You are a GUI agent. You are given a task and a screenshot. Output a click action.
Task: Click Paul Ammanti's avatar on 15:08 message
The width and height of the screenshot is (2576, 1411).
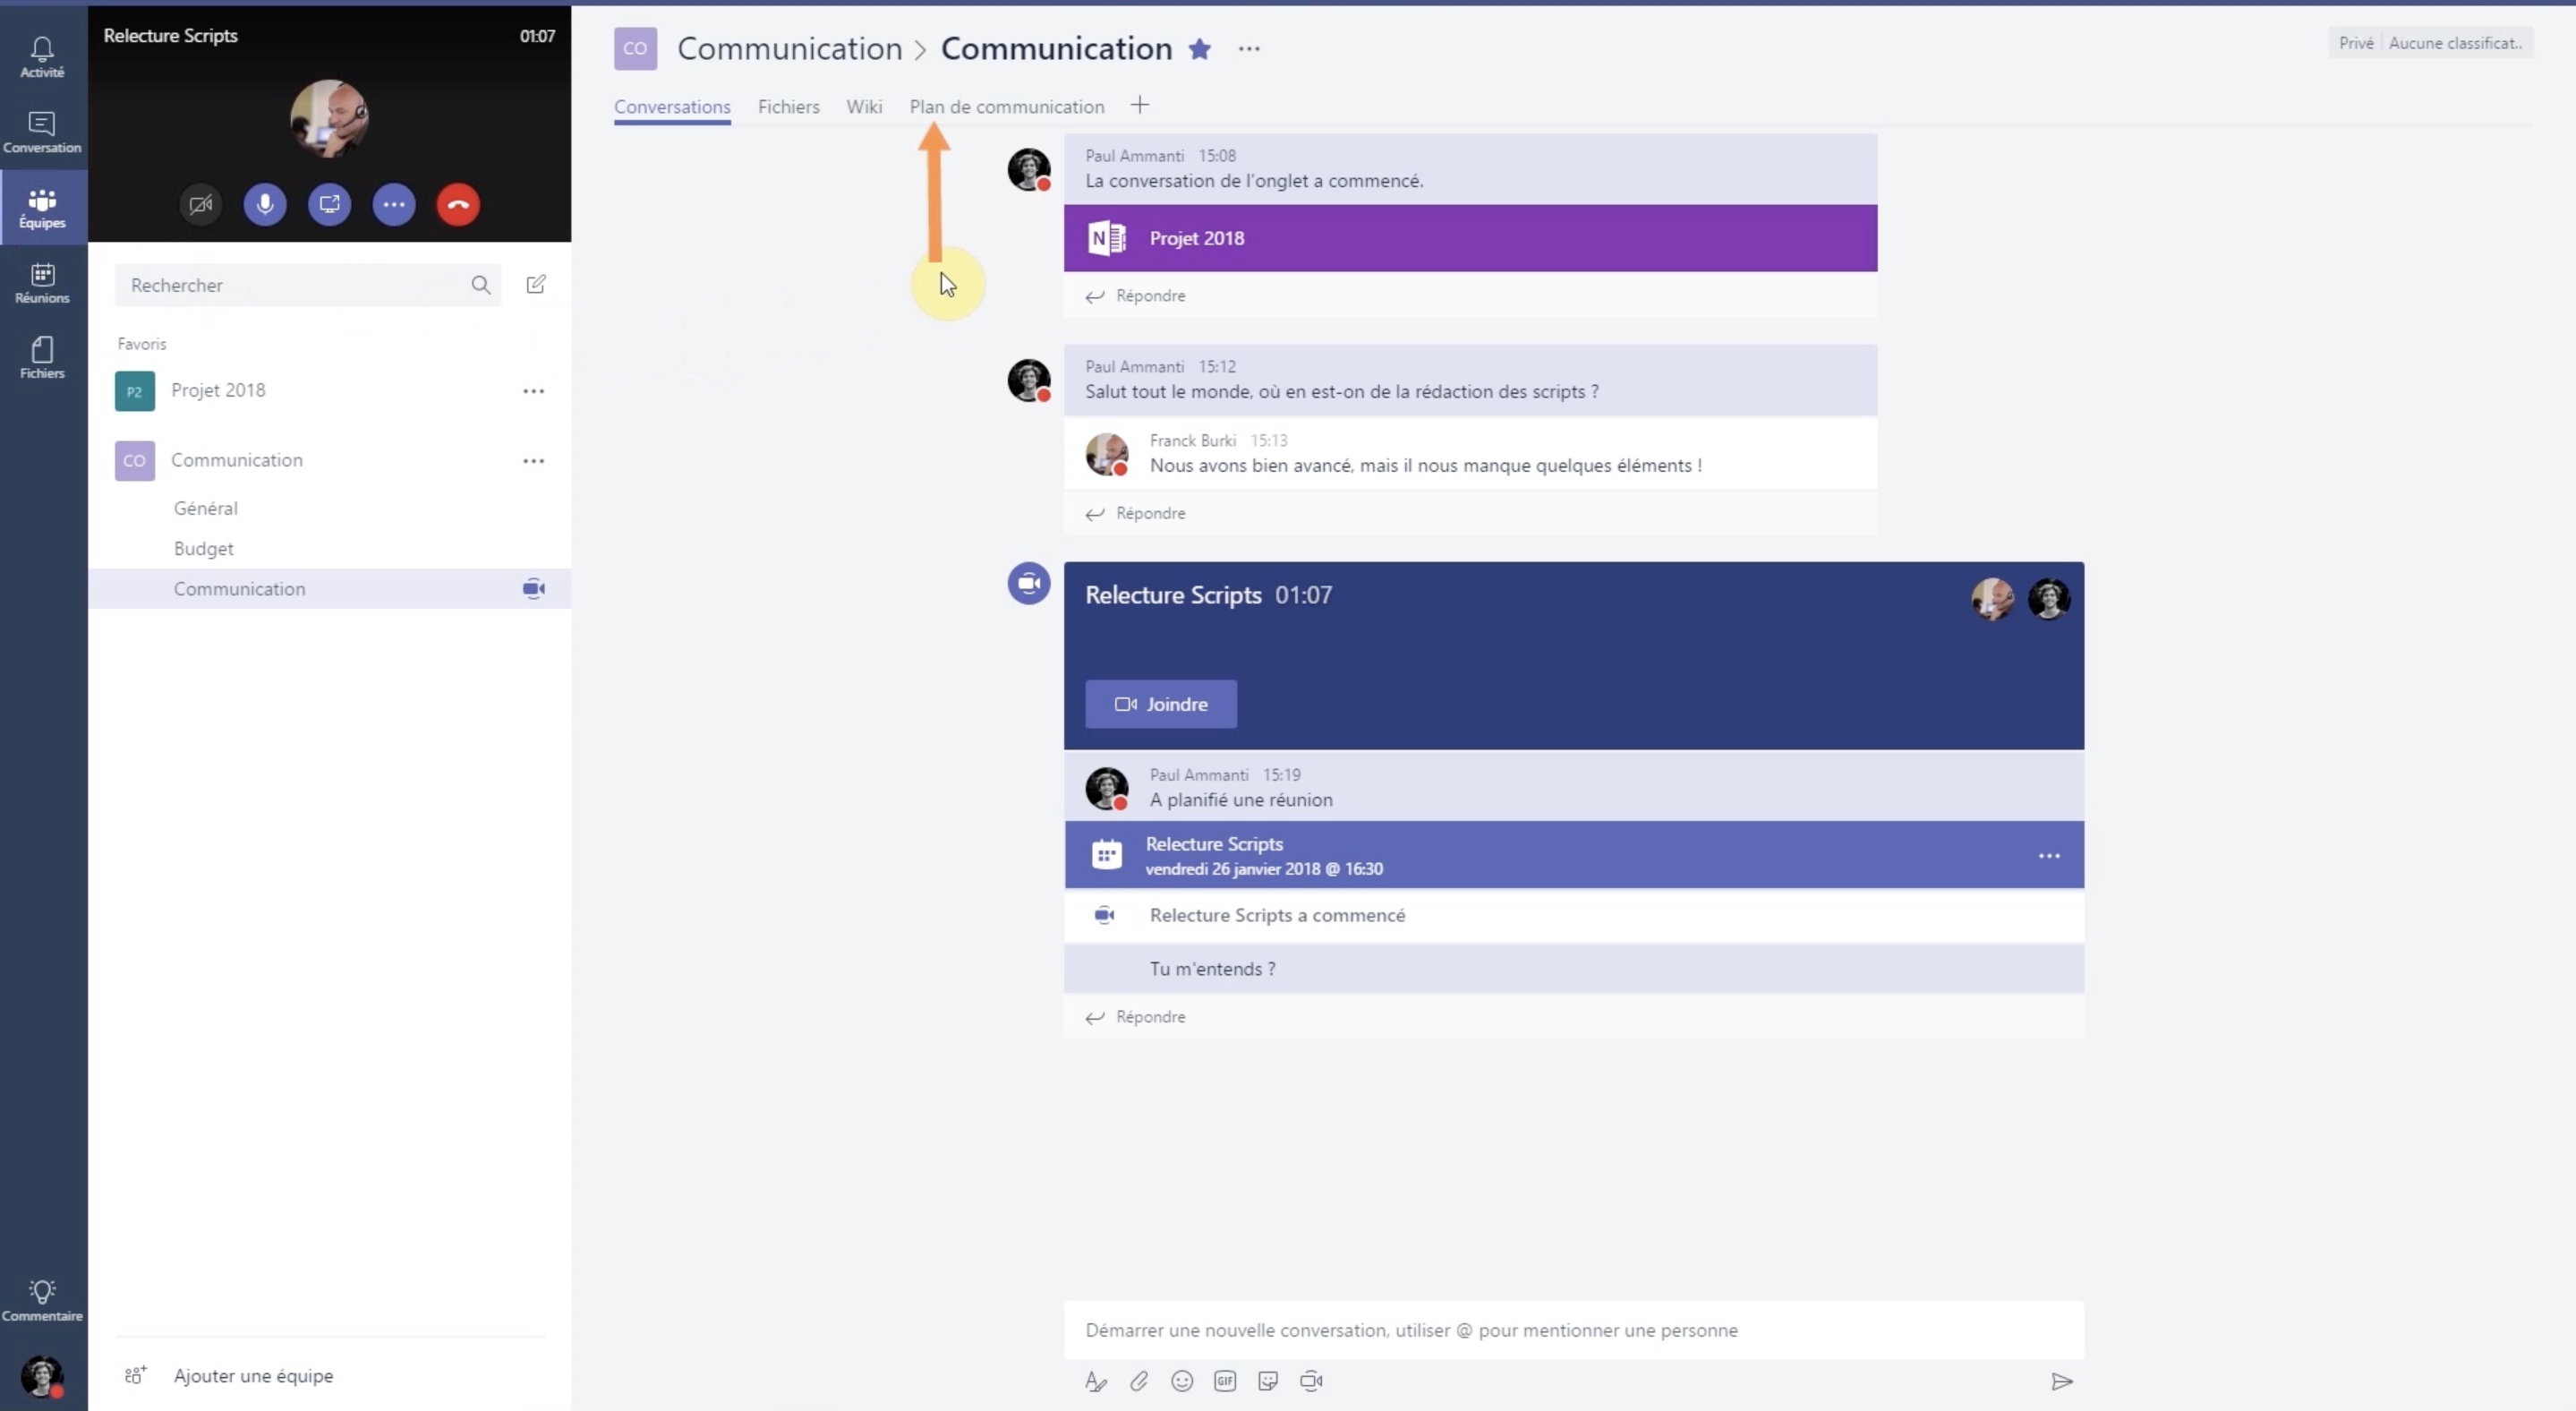1029,169
